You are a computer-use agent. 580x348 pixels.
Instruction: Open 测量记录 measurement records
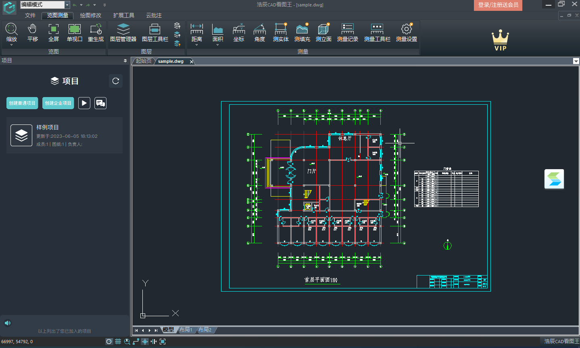[348, 32]
